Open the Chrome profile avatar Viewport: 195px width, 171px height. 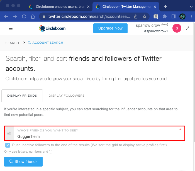[x=182, y=16]
